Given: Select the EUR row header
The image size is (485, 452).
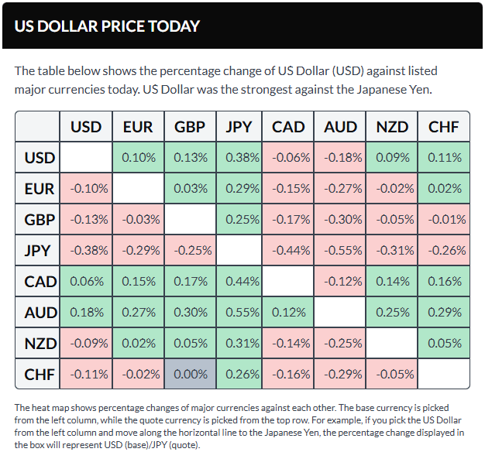Looking at the screenshot, I should coord(40,189).
